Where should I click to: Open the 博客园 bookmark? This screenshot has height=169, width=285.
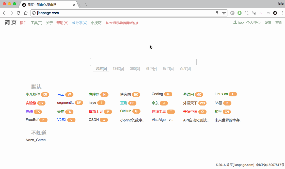[125, 94]
